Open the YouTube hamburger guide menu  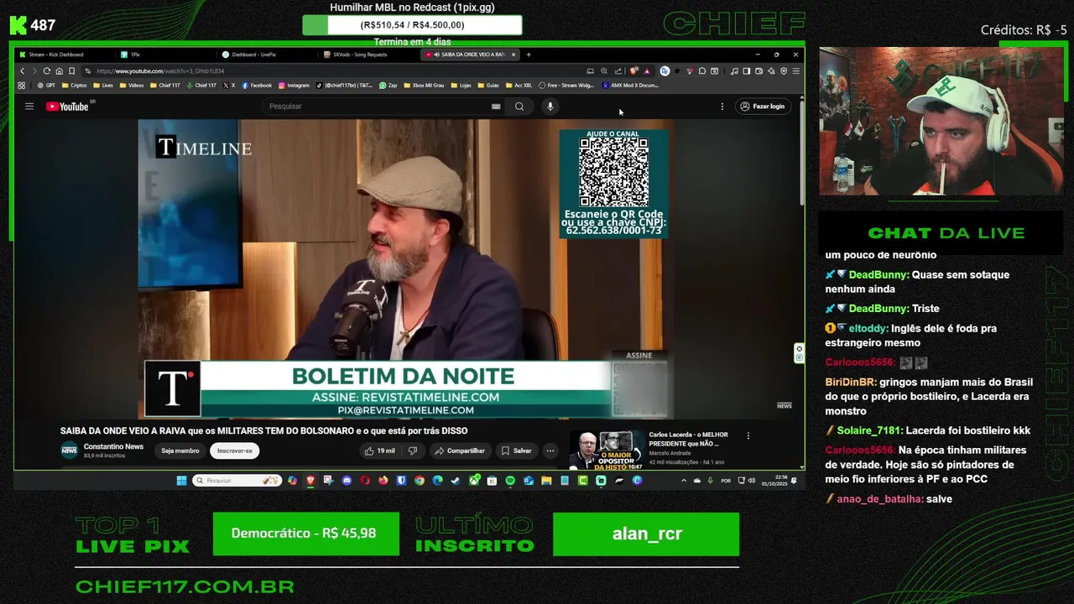[x=29, y=107]
